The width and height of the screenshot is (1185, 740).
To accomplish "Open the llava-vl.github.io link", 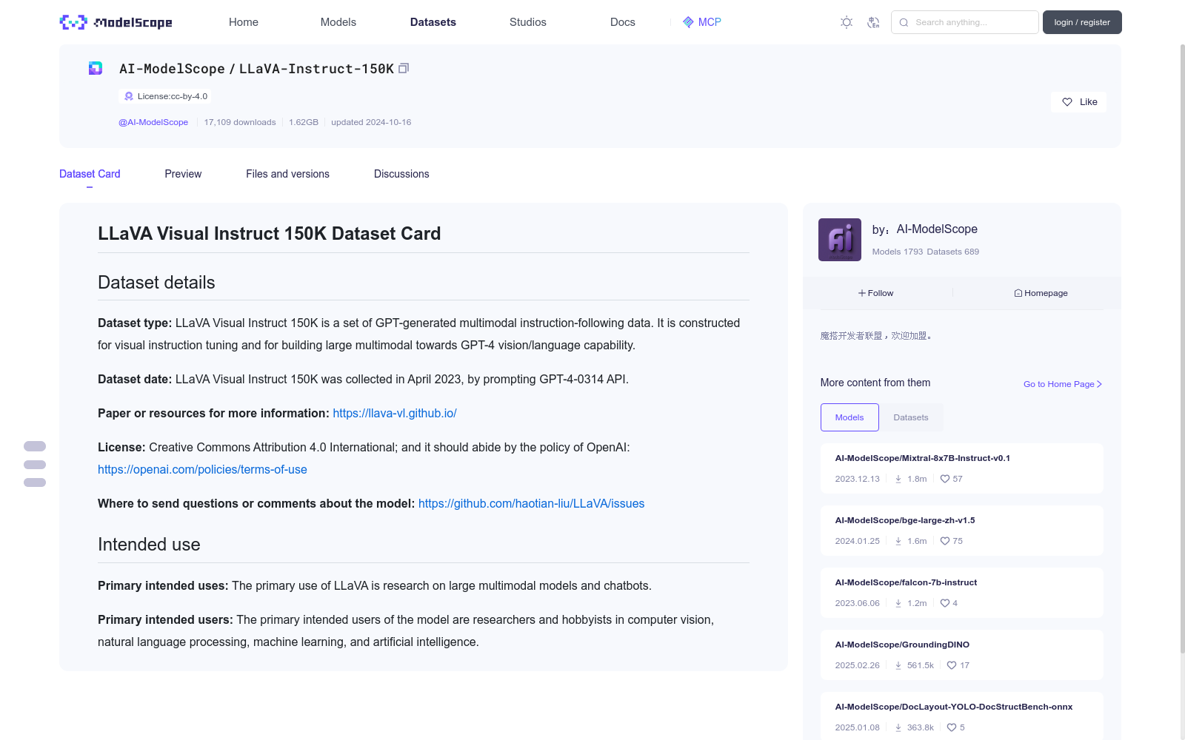I will point(395,413).
